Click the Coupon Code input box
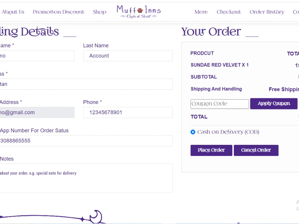 pyautogui.click(x=220, y=104)
